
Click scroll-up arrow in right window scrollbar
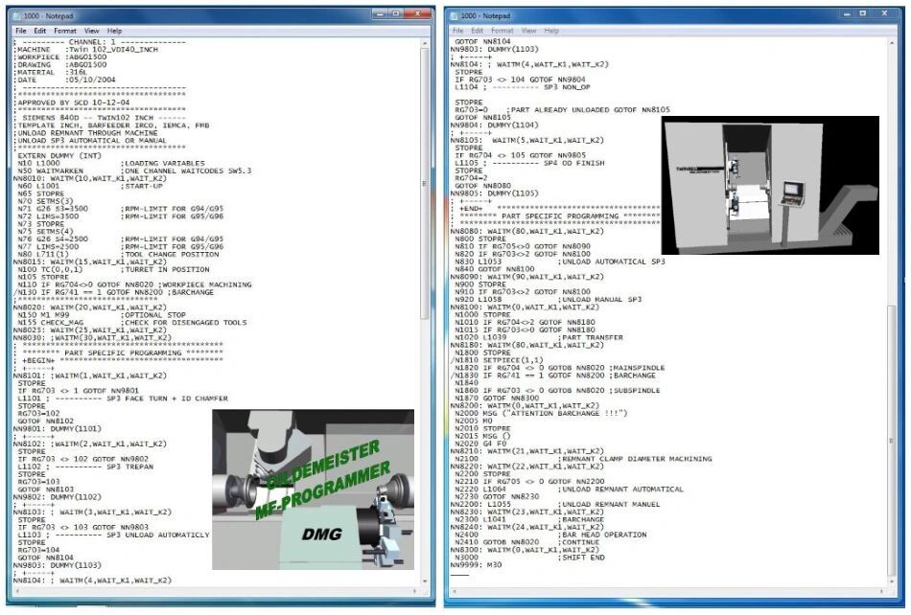coord(892,43)
